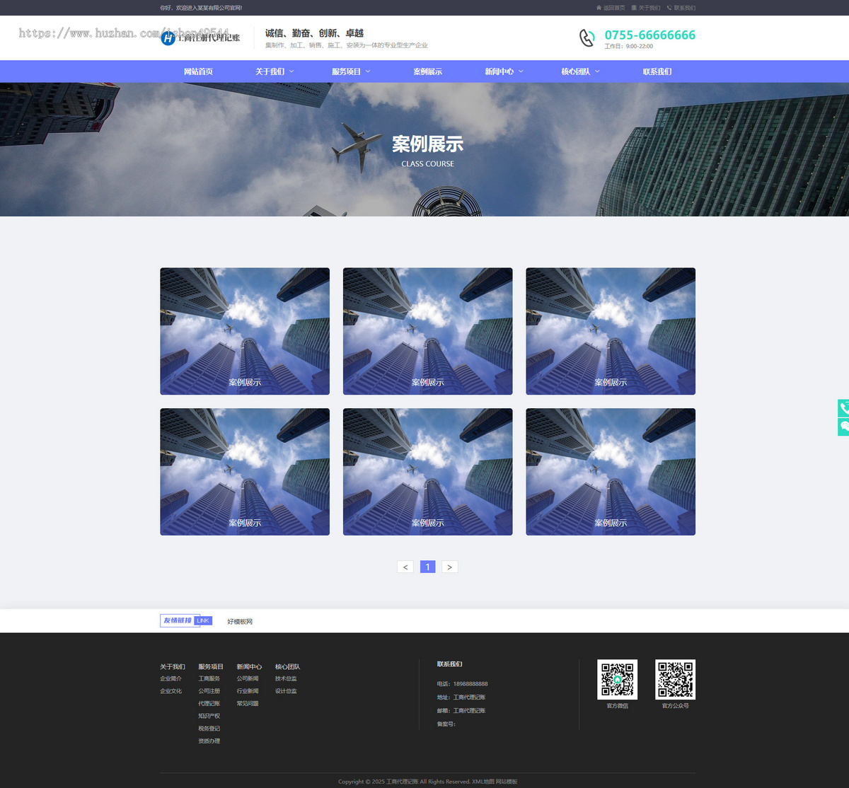The width and height of the screenshot is (849, 788).
Task: Expand the 新闻中心 navigation dropdown arrow
Action: (521, 71)
